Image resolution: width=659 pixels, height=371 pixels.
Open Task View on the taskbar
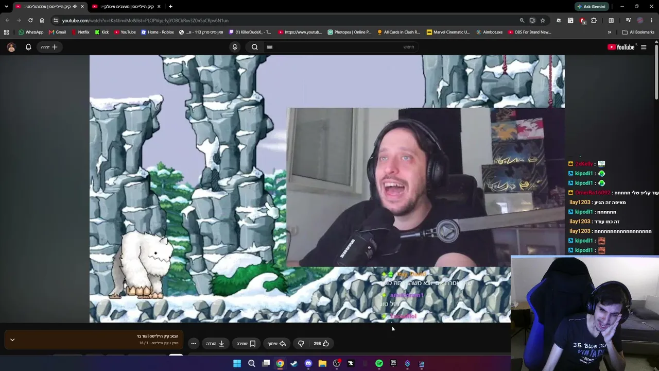pos(266,364)
